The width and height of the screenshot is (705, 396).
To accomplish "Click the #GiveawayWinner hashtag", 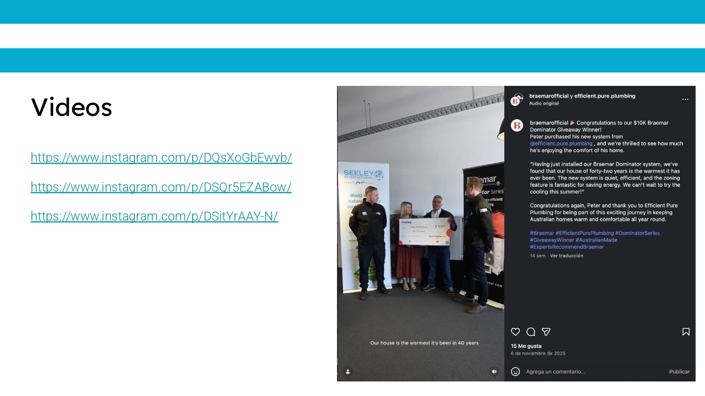I will 552,240.
